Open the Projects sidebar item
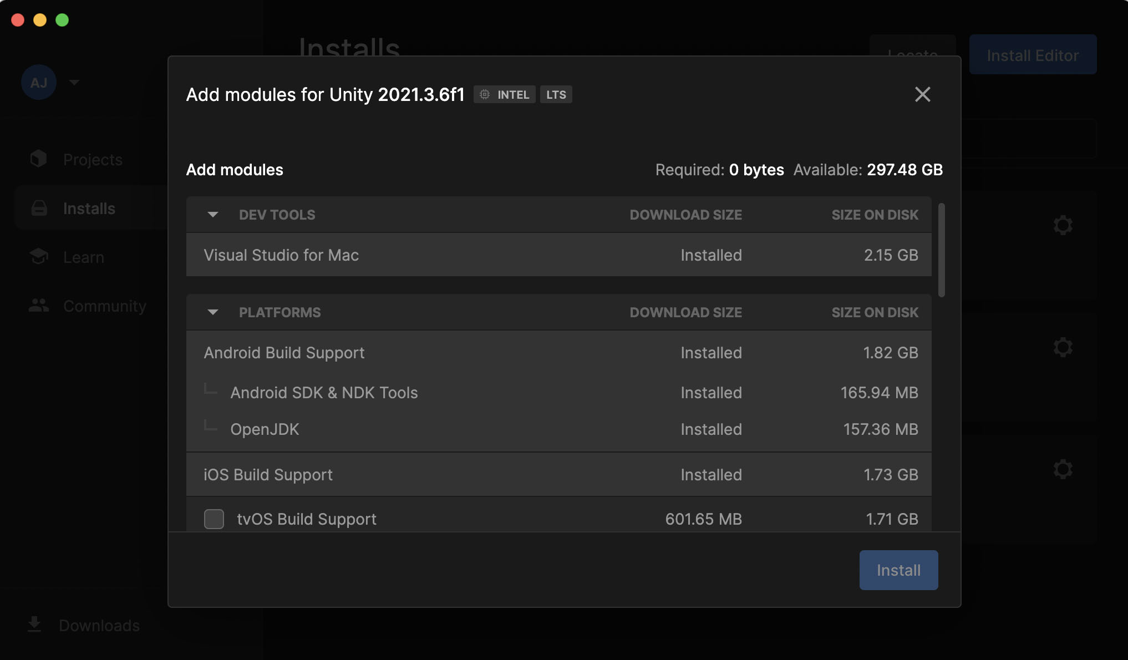 click(93, 160)
